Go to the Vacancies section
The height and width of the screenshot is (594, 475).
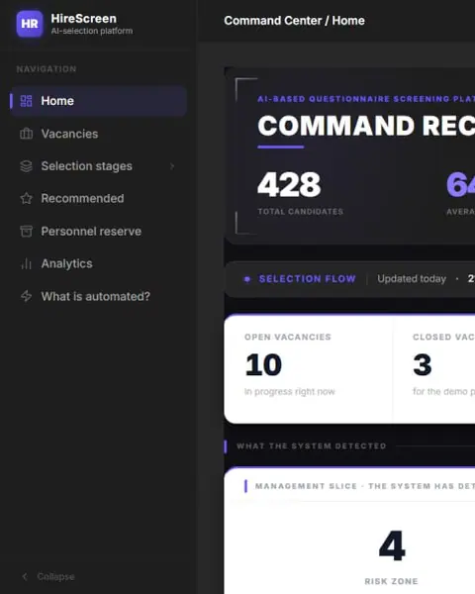(99, 134)
